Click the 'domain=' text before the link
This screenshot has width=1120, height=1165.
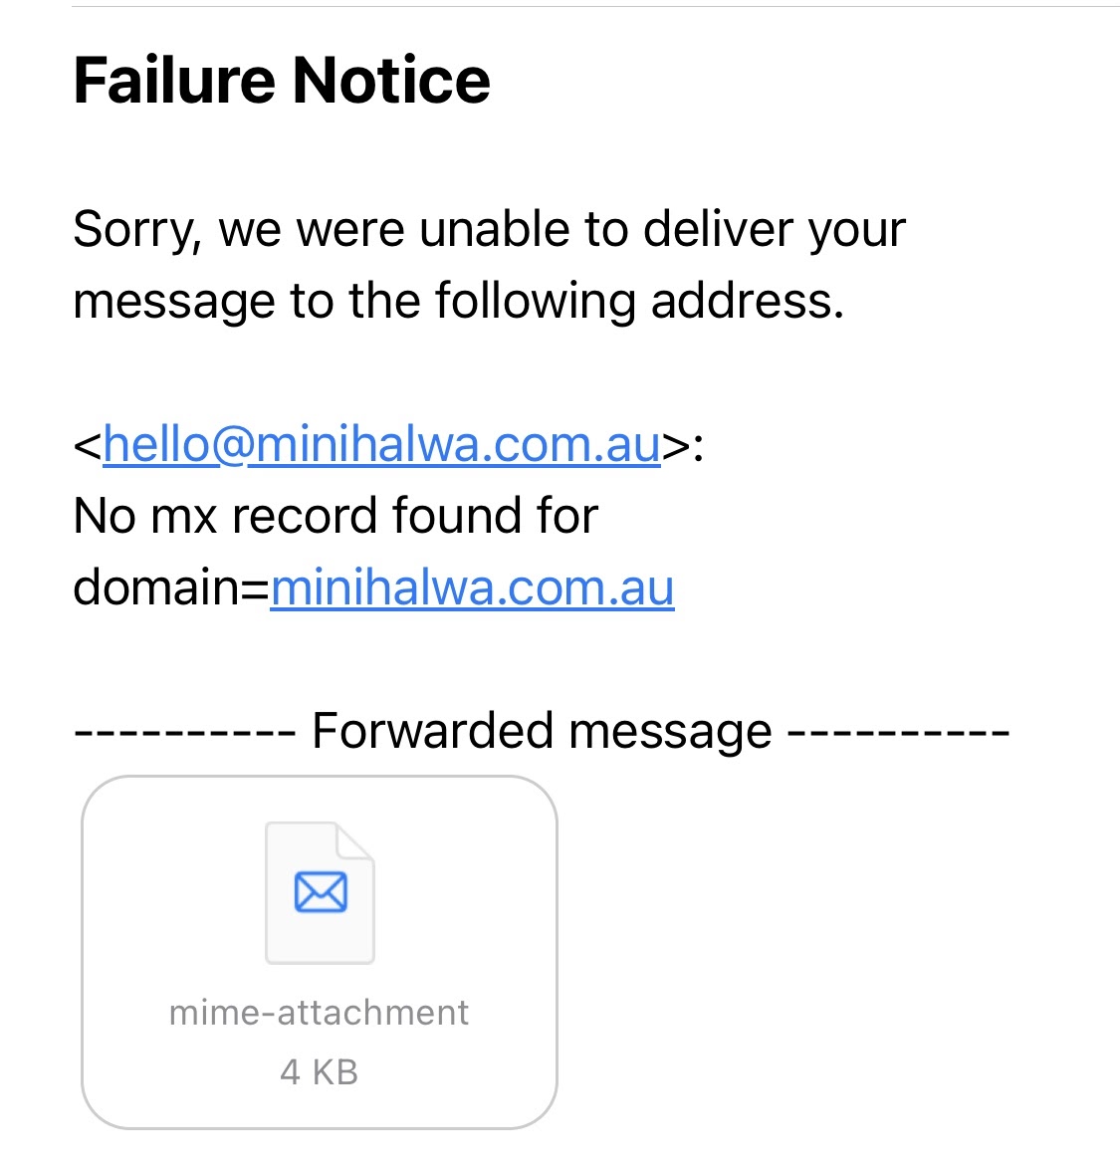(x=171, y=587)
